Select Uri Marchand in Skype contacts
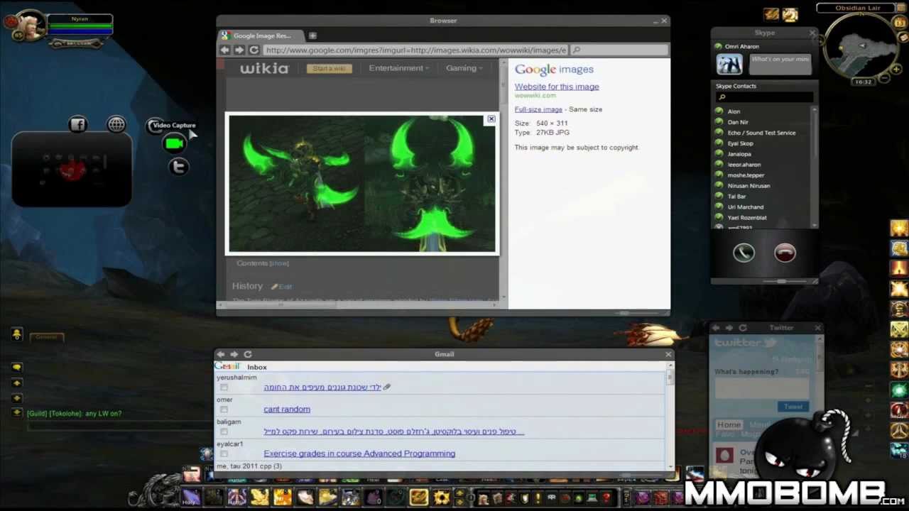This screenshot has width=909, height=511. 746,207
